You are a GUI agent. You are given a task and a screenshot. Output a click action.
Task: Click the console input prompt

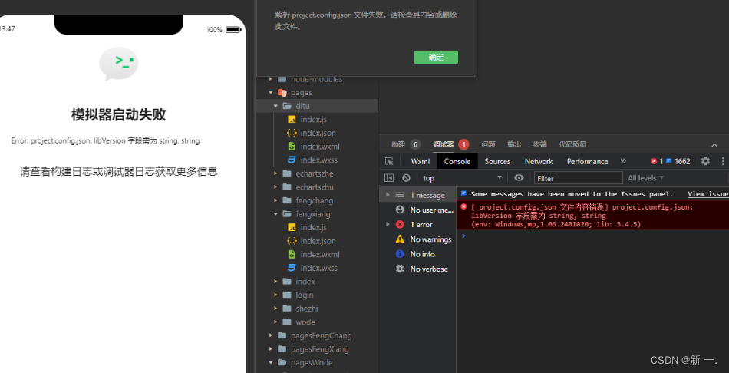tap(592, 236)
